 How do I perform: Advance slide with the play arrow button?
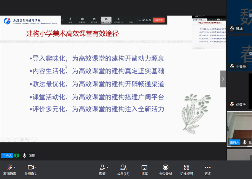[x=9, y=139]
